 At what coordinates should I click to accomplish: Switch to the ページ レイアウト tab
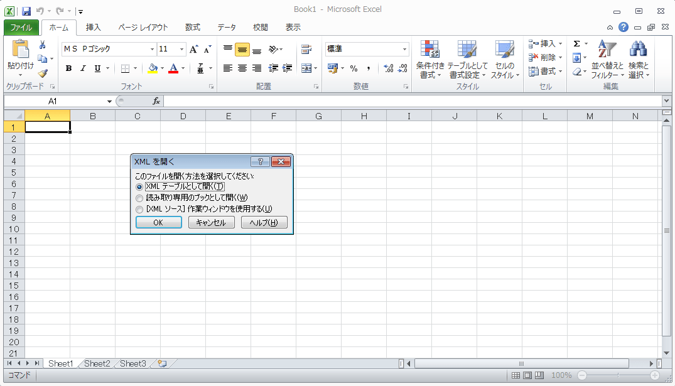[x=143, y=28]
